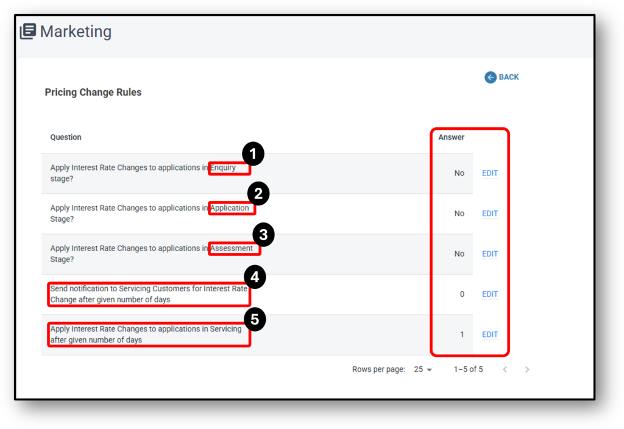Open the Rows per page dropdown
624x429 pixels.
[x=423, y=369]
